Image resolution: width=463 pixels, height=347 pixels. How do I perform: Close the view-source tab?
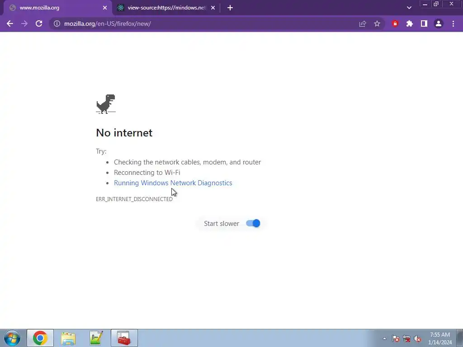point(213,8)
